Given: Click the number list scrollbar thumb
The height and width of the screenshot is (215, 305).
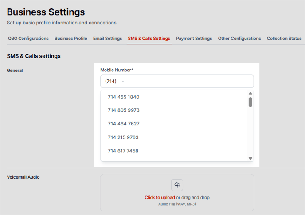Looking at the screenshot, I should click(x=250, y=102).
